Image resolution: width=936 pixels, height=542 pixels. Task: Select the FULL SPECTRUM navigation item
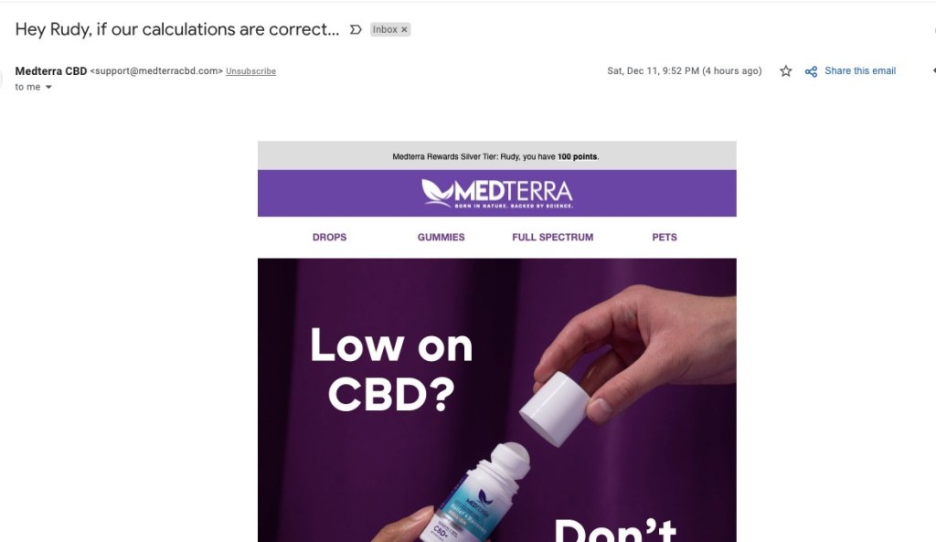point(553,237)
